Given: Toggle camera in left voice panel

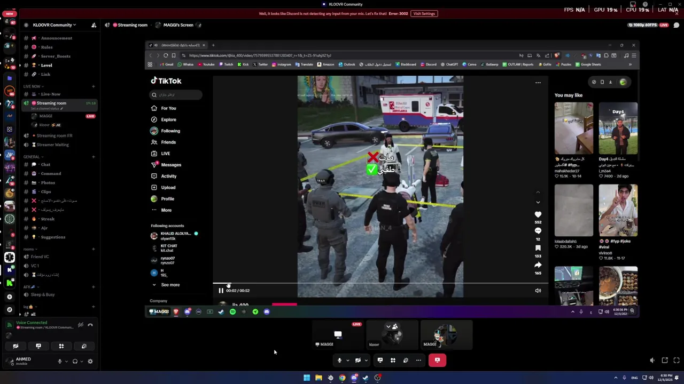Looking at the screenshot, I should coord(15,346).
